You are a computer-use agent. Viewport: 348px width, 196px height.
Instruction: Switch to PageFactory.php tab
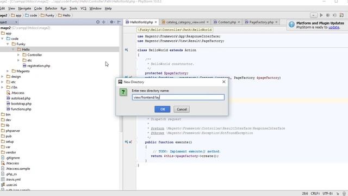(261, 22)
